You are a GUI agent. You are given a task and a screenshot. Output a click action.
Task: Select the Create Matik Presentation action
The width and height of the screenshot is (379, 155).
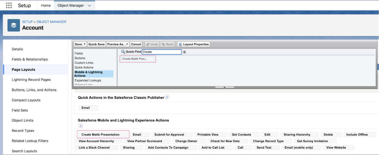pos(103,134)
